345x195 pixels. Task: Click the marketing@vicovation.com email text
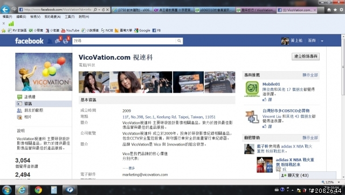tap(145, 175)
